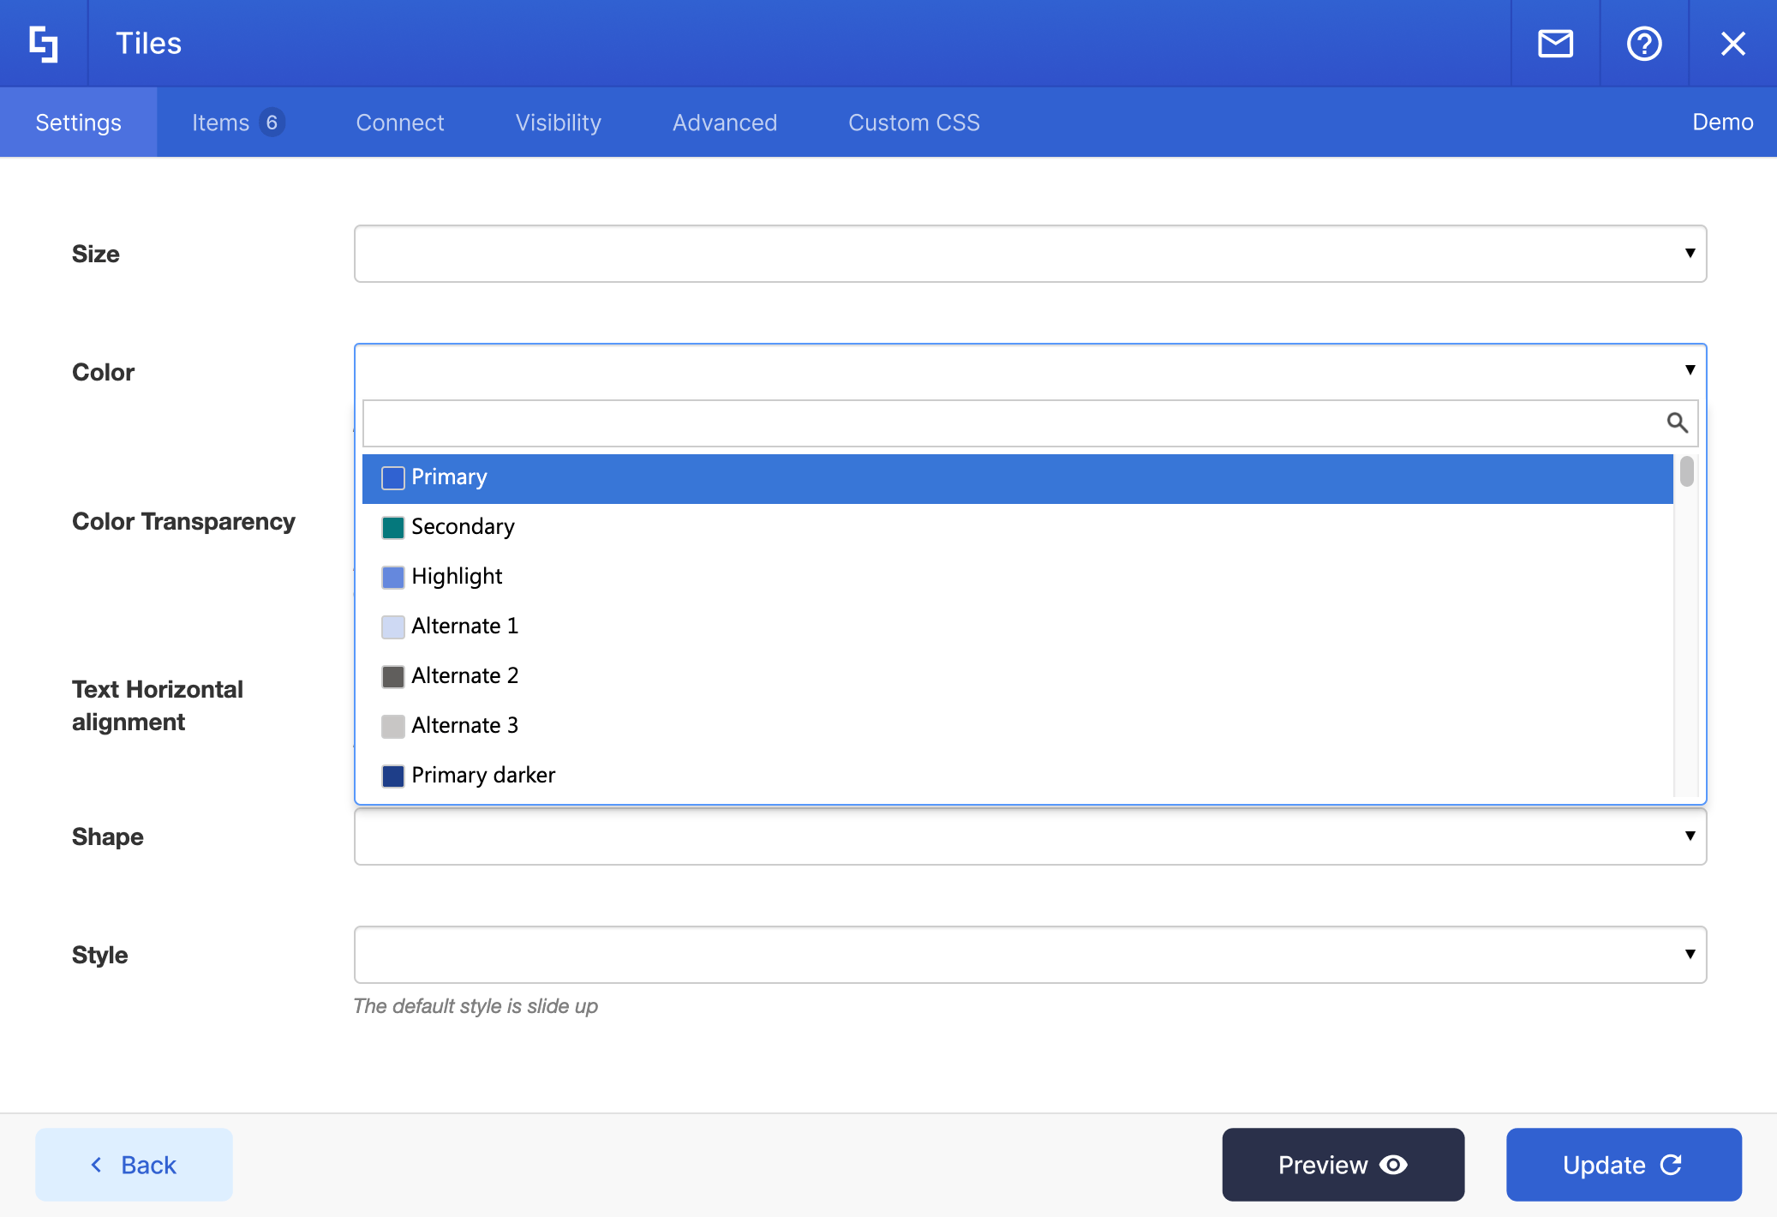Open the Custom CSS tab
1777x1217 pixels.
pyautogui.click(x=913, y=123)
